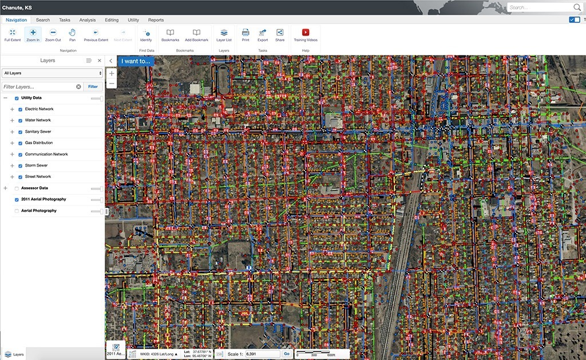Select the Identify tool
The height and width of the screenshot is (360, 586).
[146, 35]
